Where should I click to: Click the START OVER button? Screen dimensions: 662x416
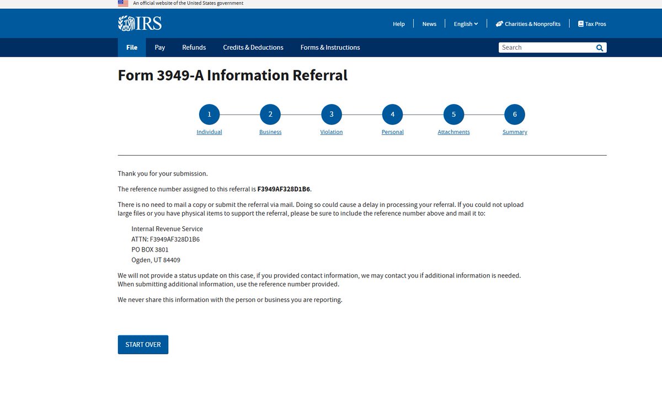(143, 344)
